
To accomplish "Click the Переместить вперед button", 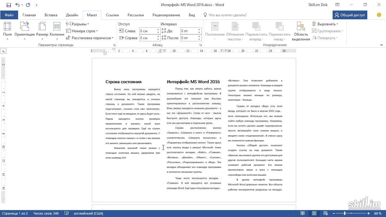I will [256, 31].
